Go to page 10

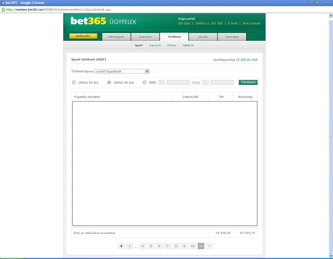(x=193, y=246)
